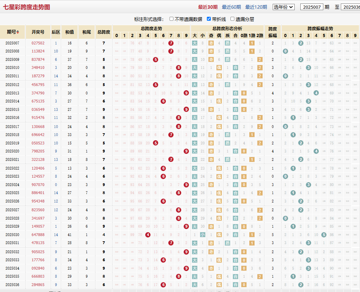The width and height of the screenshot is (360, 292).
Task: Click the red circle 7 in row 2025031
Action: (x=171, y=243)
